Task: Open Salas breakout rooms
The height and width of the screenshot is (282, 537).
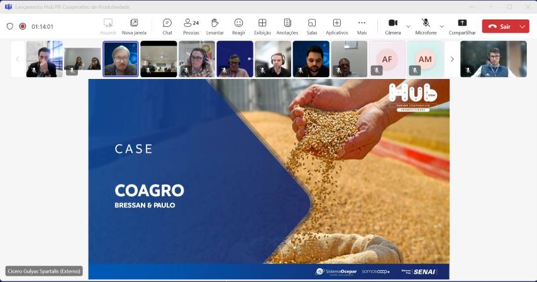Action: [312, 26]
